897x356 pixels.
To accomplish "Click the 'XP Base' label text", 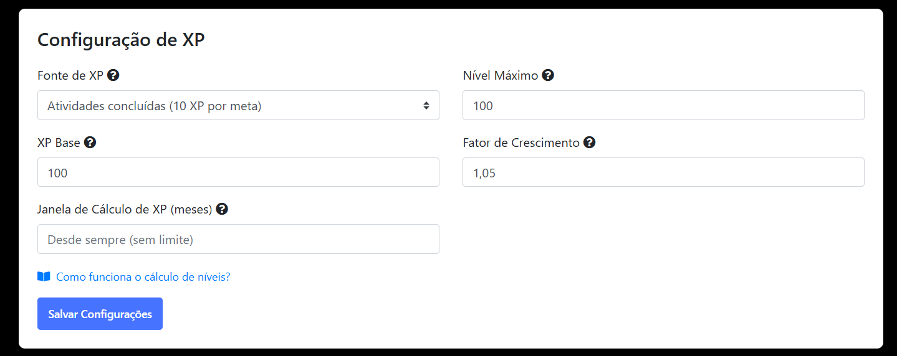I will tap(59, 143).
